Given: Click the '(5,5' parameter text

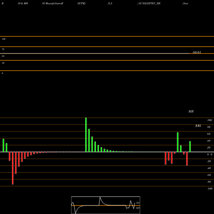Looking at the screenshot, I should [x=110, y=3].
